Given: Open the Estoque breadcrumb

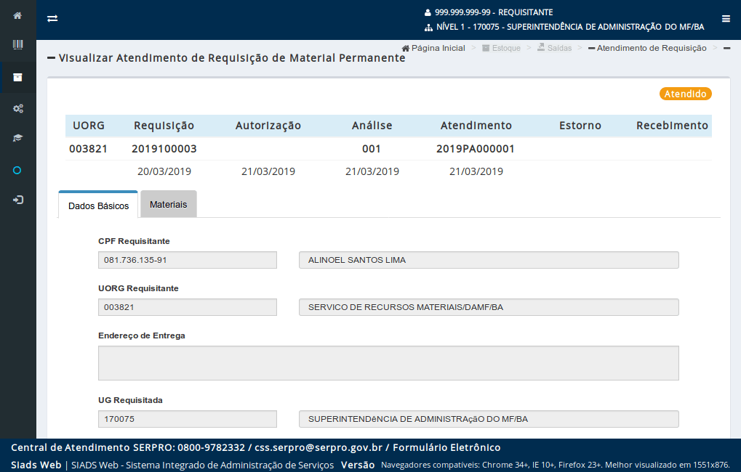Looking at the screenshot, I should 501,48.
